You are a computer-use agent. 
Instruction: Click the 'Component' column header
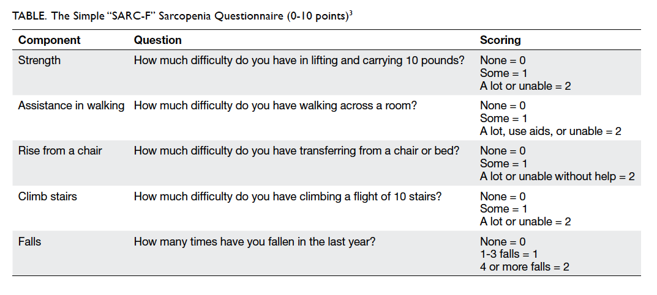coord(50,40)
